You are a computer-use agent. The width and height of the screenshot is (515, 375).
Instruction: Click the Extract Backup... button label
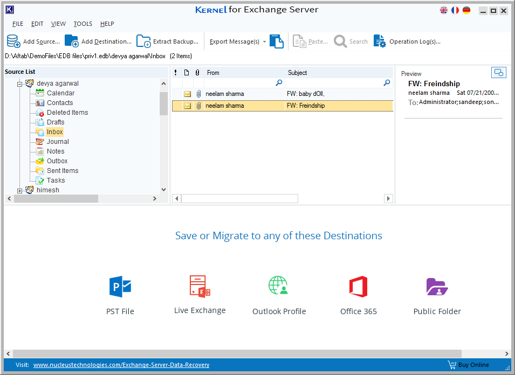click(176, 41)
